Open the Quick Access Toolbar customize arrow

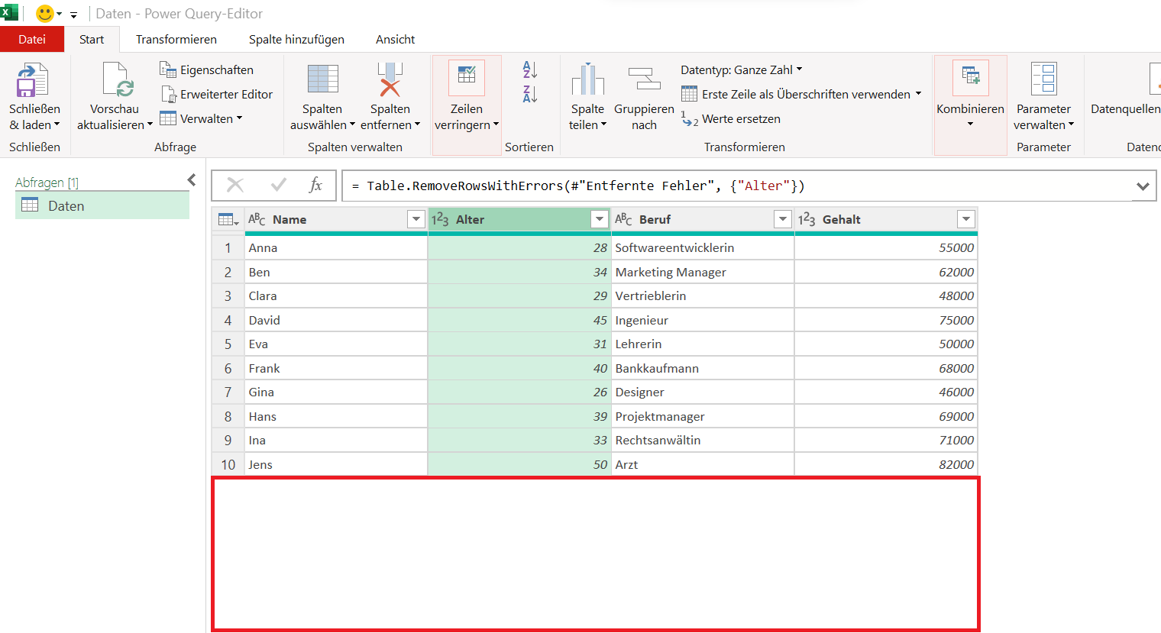coord(74,15)
